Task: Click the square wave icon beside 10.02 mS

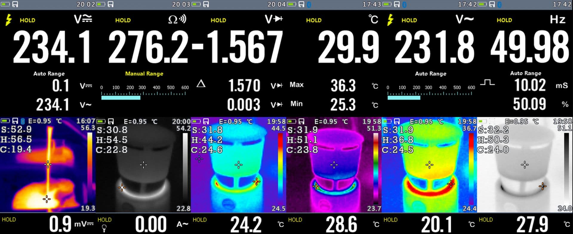Action: click(487, 82)
